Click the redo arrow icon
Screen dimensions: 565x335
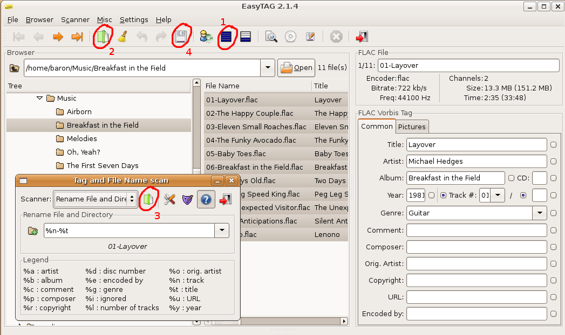161,37
